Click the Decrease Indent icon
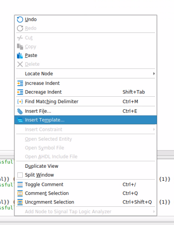This screenshot has width=174, height=225. tap(20, 92)
